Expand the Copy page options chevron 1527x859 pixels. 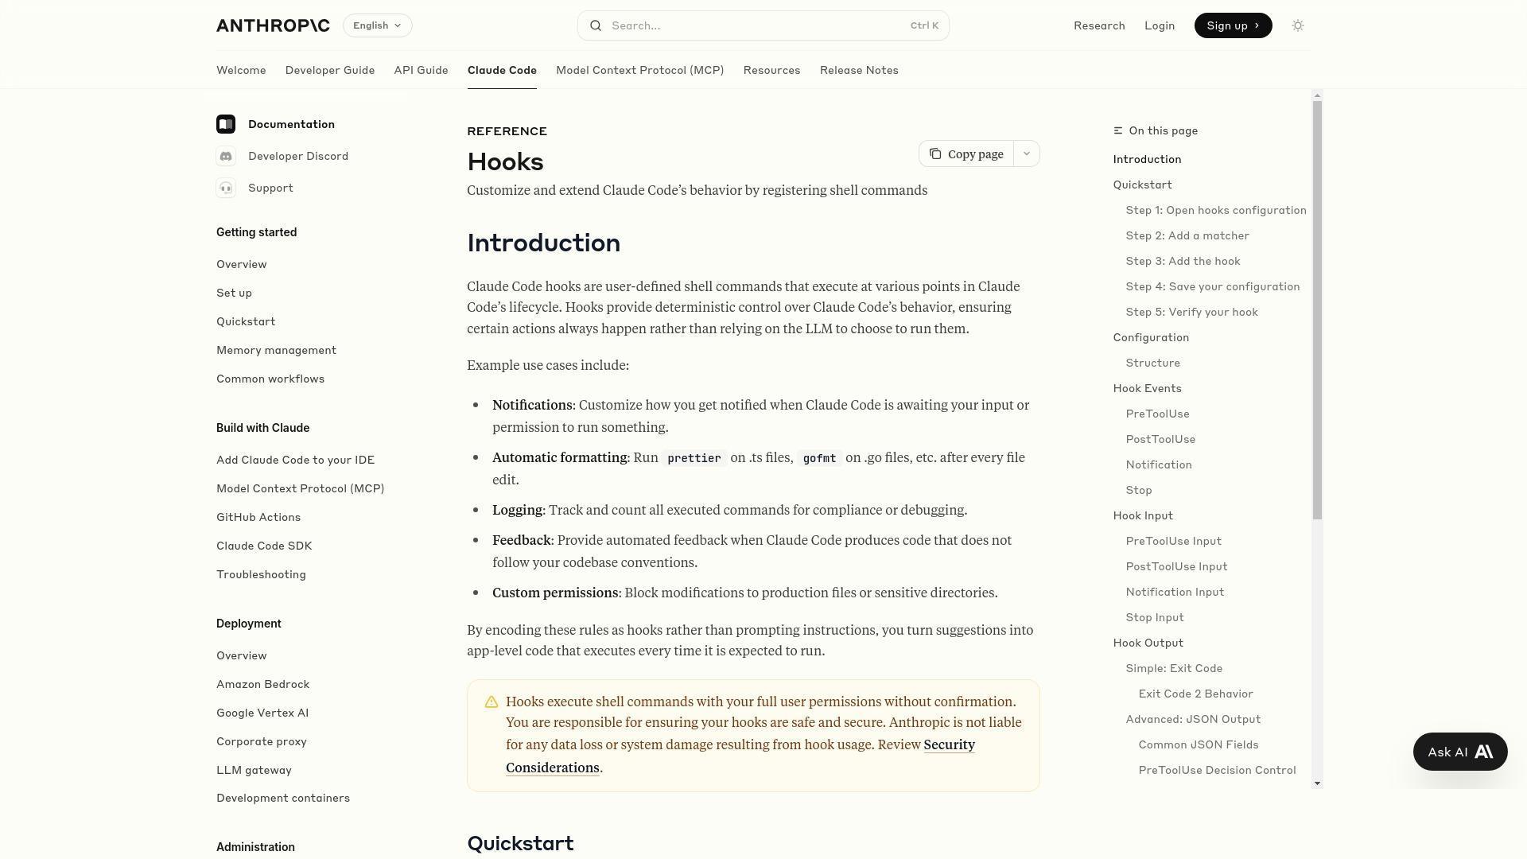tap(1027, 154)
